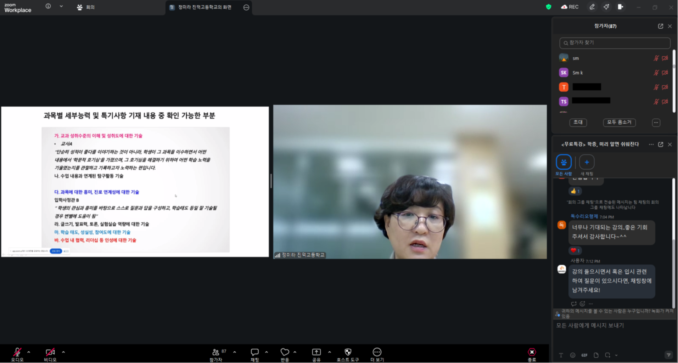Toggle video icon for participant sm

tap(665, 58)
